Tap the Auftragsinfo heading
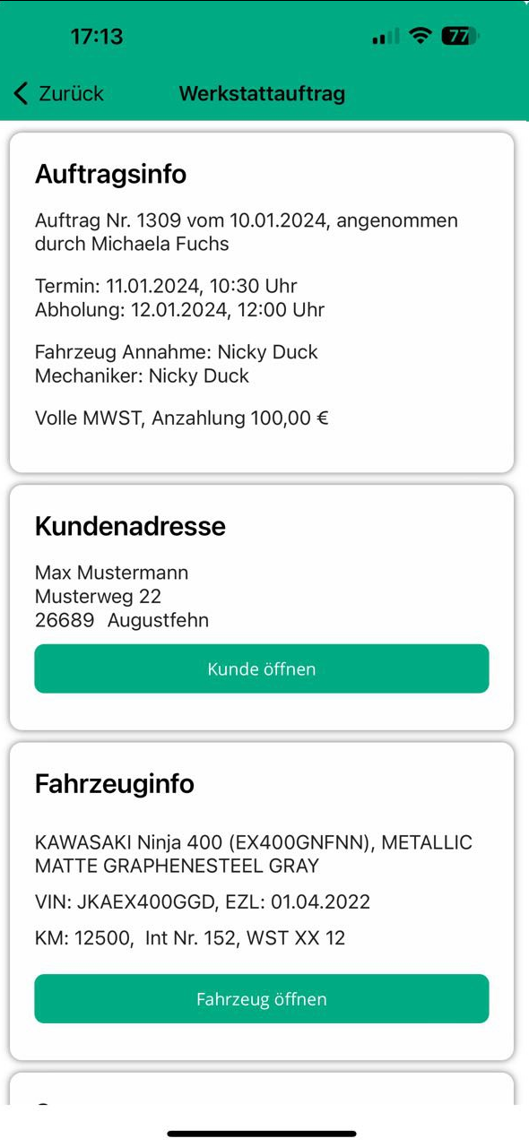Viewport: 529px width, 1147px height. [x=110, y=174]
